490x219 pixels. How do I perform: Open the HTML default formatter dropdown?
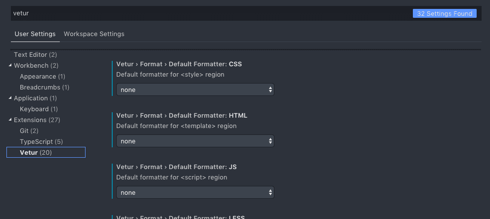[195, 141]
